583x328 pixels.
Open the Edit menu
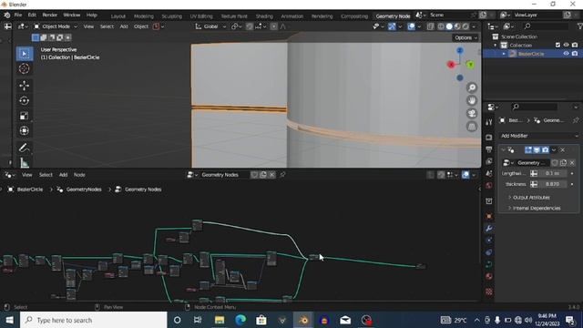[32, 15]
